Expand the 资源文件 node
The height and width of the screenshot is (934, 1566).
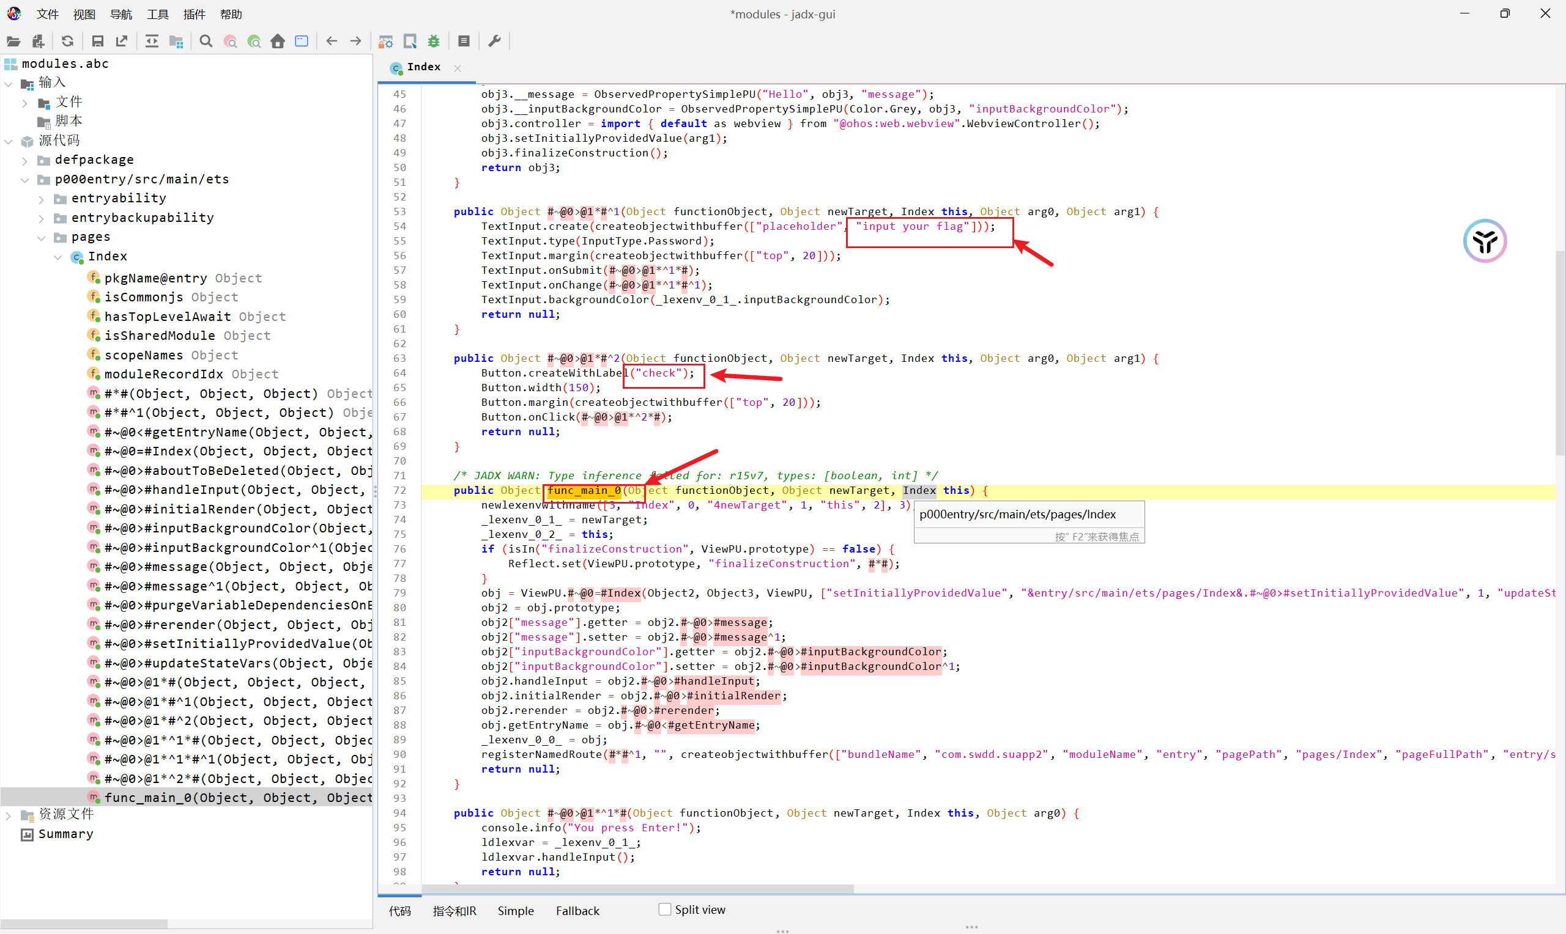(x=8, y=815)
